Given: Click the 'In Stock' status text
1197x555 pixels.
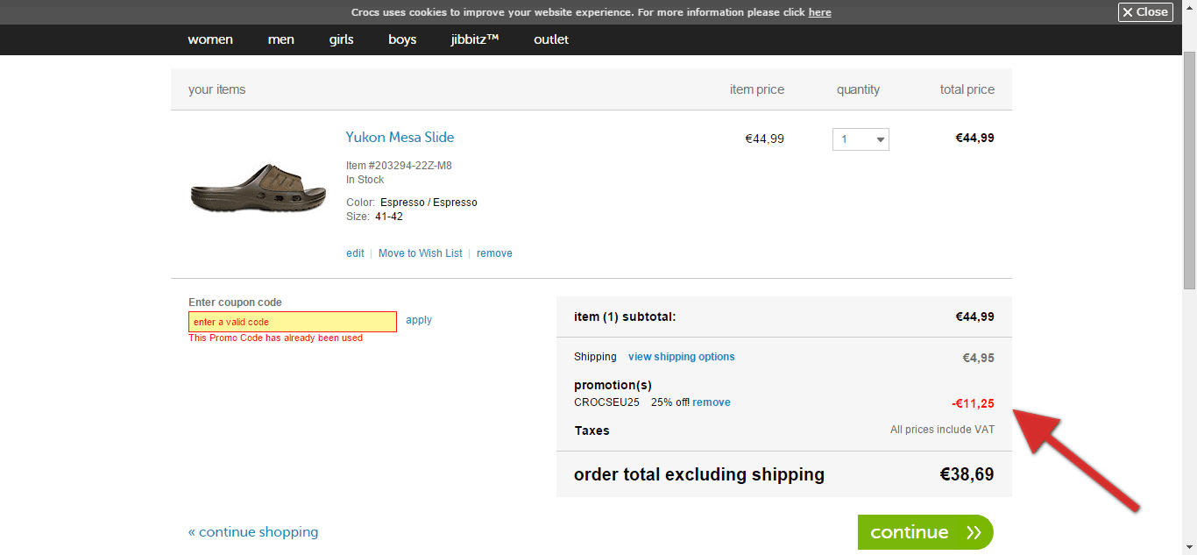Looking at the screenshot, I should click(365, 180).
